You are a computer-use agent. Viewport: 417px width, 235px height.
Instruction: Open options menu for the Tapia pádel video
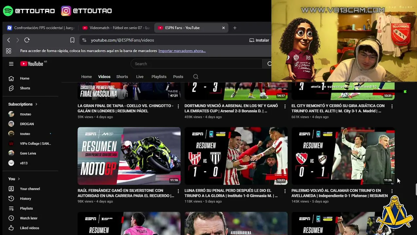[178, 106]
